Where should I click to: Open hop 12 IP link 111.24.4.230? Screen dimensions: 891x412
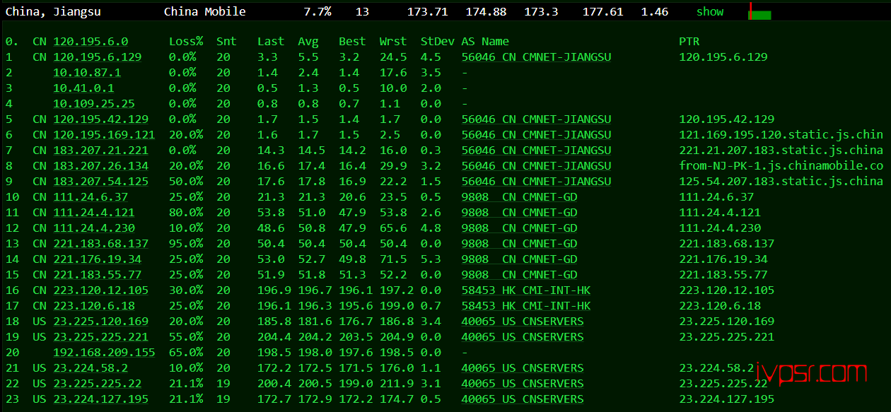point(94,228)
